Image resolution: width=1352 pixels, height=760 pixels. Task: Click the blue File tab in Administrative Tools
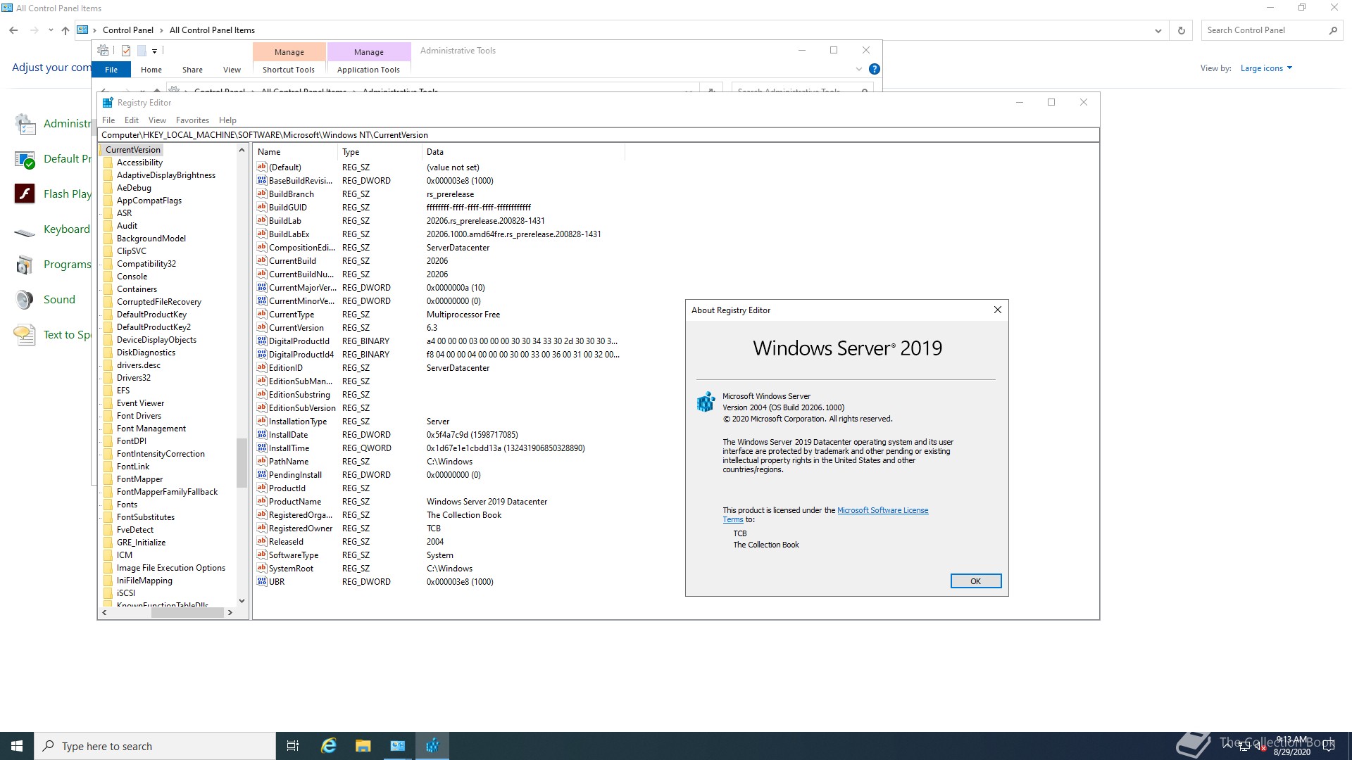click(111, 70)
